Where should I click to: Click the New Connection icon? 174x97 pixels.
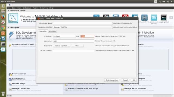[x=10, y=75]
